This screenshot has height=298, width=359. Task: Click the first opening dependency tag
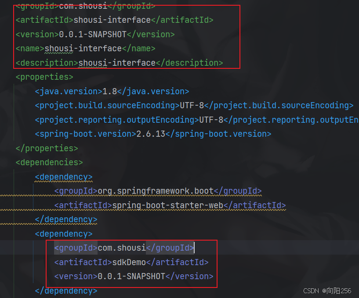(x=64, y=177)
